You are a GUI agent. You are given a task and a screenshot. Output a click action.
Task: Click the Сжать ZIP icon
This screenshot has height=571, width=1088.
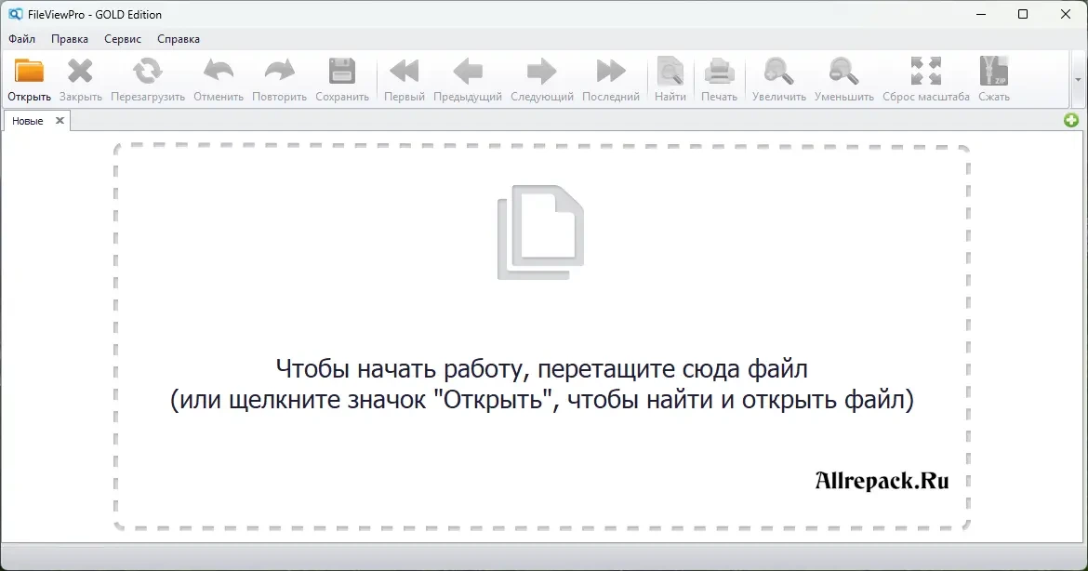coord(994,71)
